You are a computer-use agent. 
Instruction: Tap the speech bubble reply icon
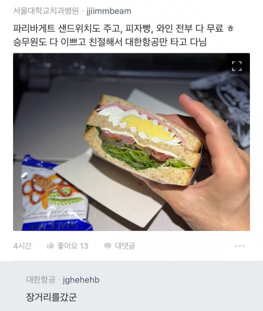pos(107,246)
